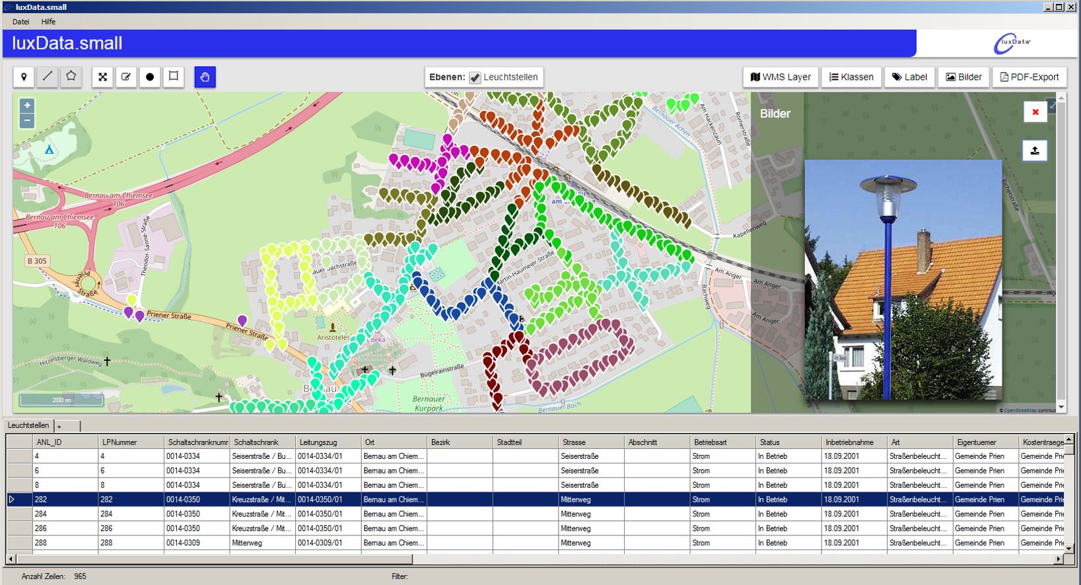The image size is (1081, 585).
Task: Close the Bilder panel with red X
Action: 1035,112
